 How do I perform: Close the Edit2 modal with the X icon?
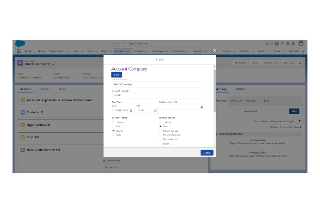214,51
